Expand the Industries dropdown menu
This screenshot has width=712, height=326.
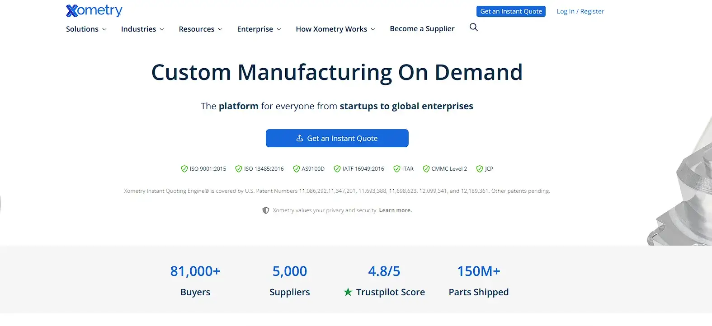(x=142, y=29)
